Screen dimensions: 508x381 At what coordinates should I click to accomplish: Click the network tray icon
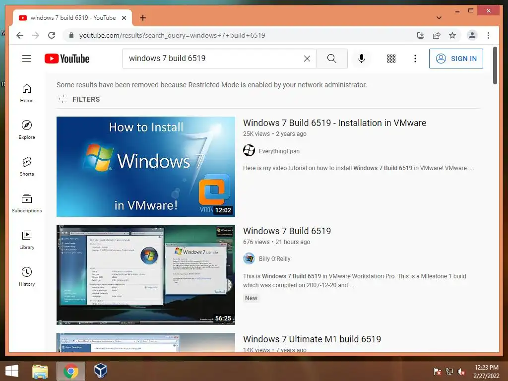449,372
